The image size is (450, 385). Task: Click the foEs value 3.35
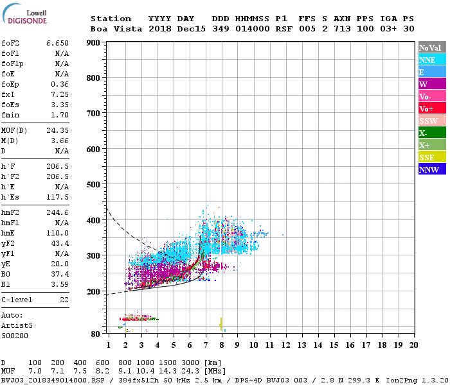click(60, 105)
